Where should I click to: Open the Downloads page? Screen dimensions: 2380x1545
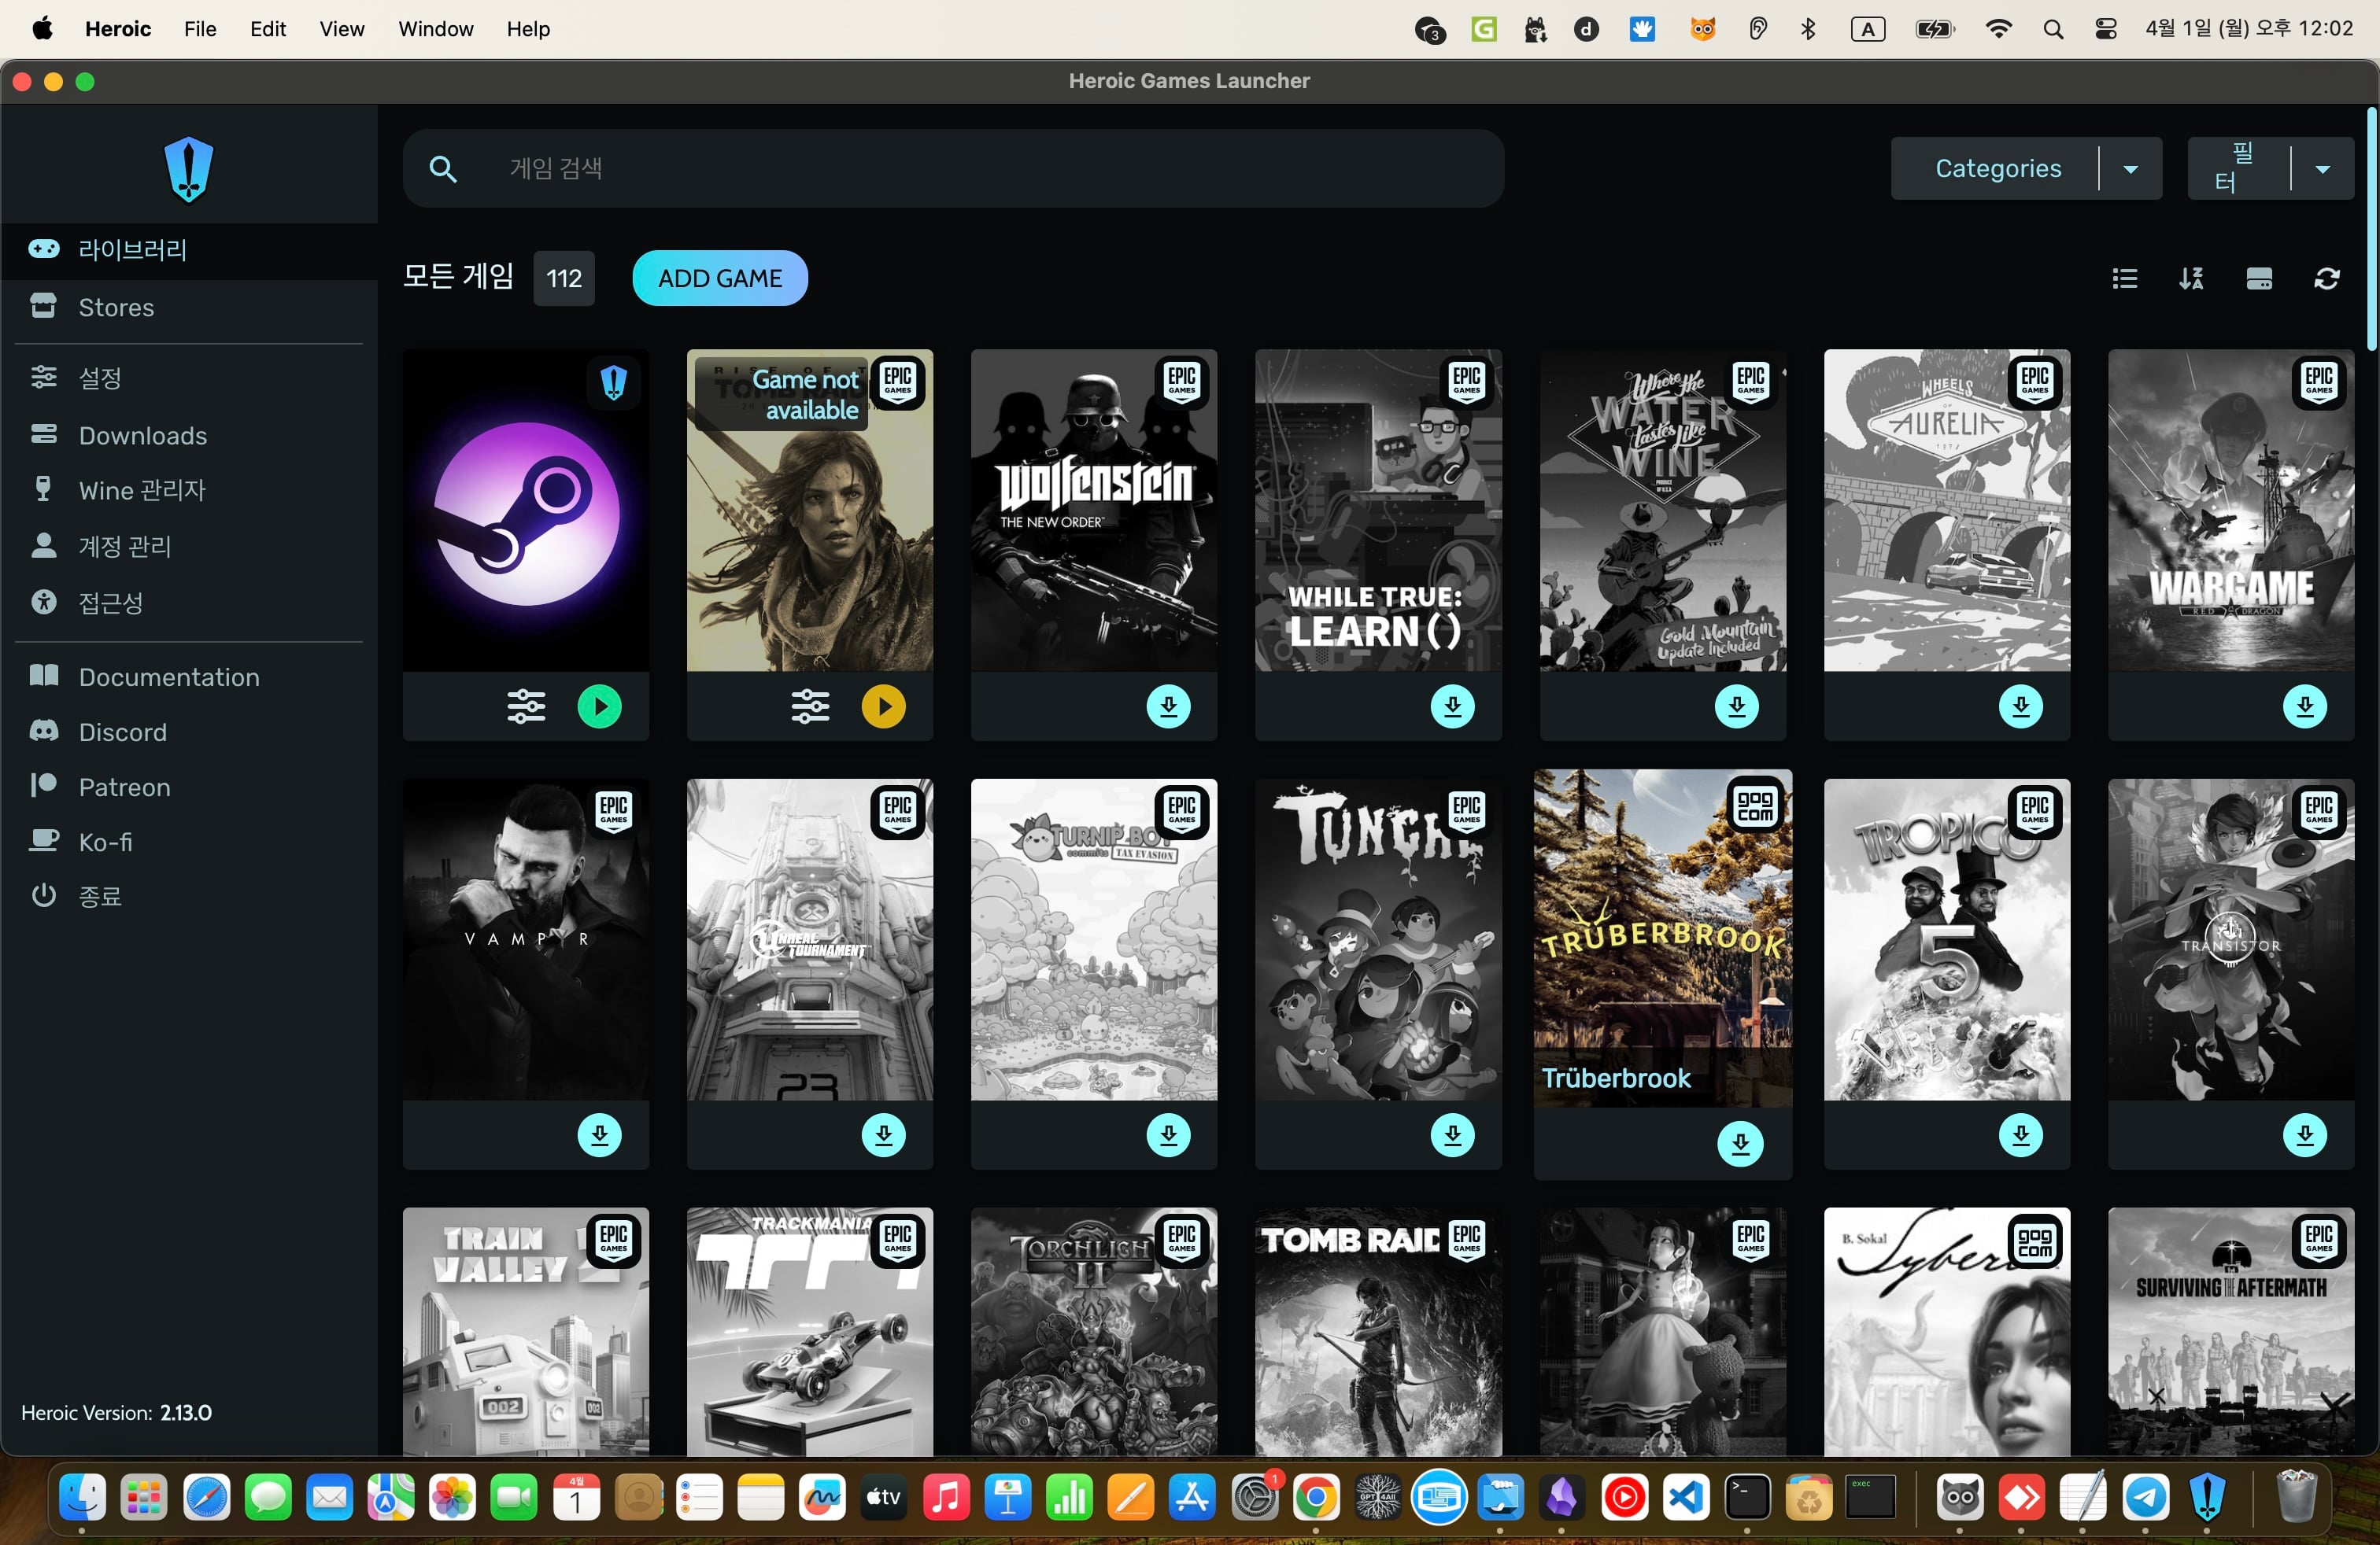pos(189,435)
